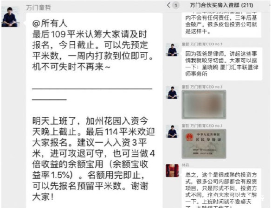The width and height of the screenshot is (271, 208).
Task: Tap the sender label above the blurred image
Action: [x=202, y=87]
